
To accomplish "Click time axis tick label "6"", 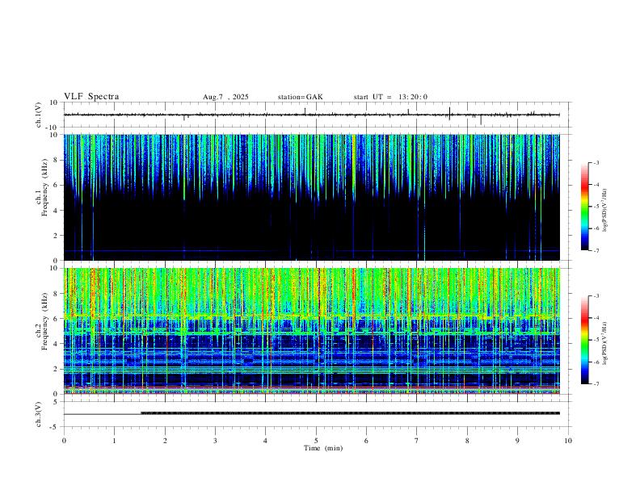I will [x=366, y=441].
